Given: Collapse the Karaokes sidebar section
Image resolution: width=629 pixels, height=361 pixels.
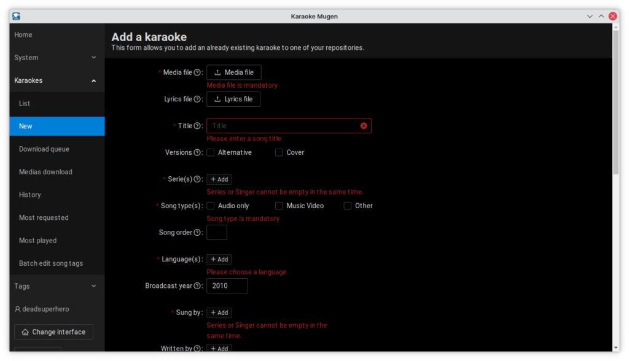Looking at the screenshot, I should click(57, 80).
